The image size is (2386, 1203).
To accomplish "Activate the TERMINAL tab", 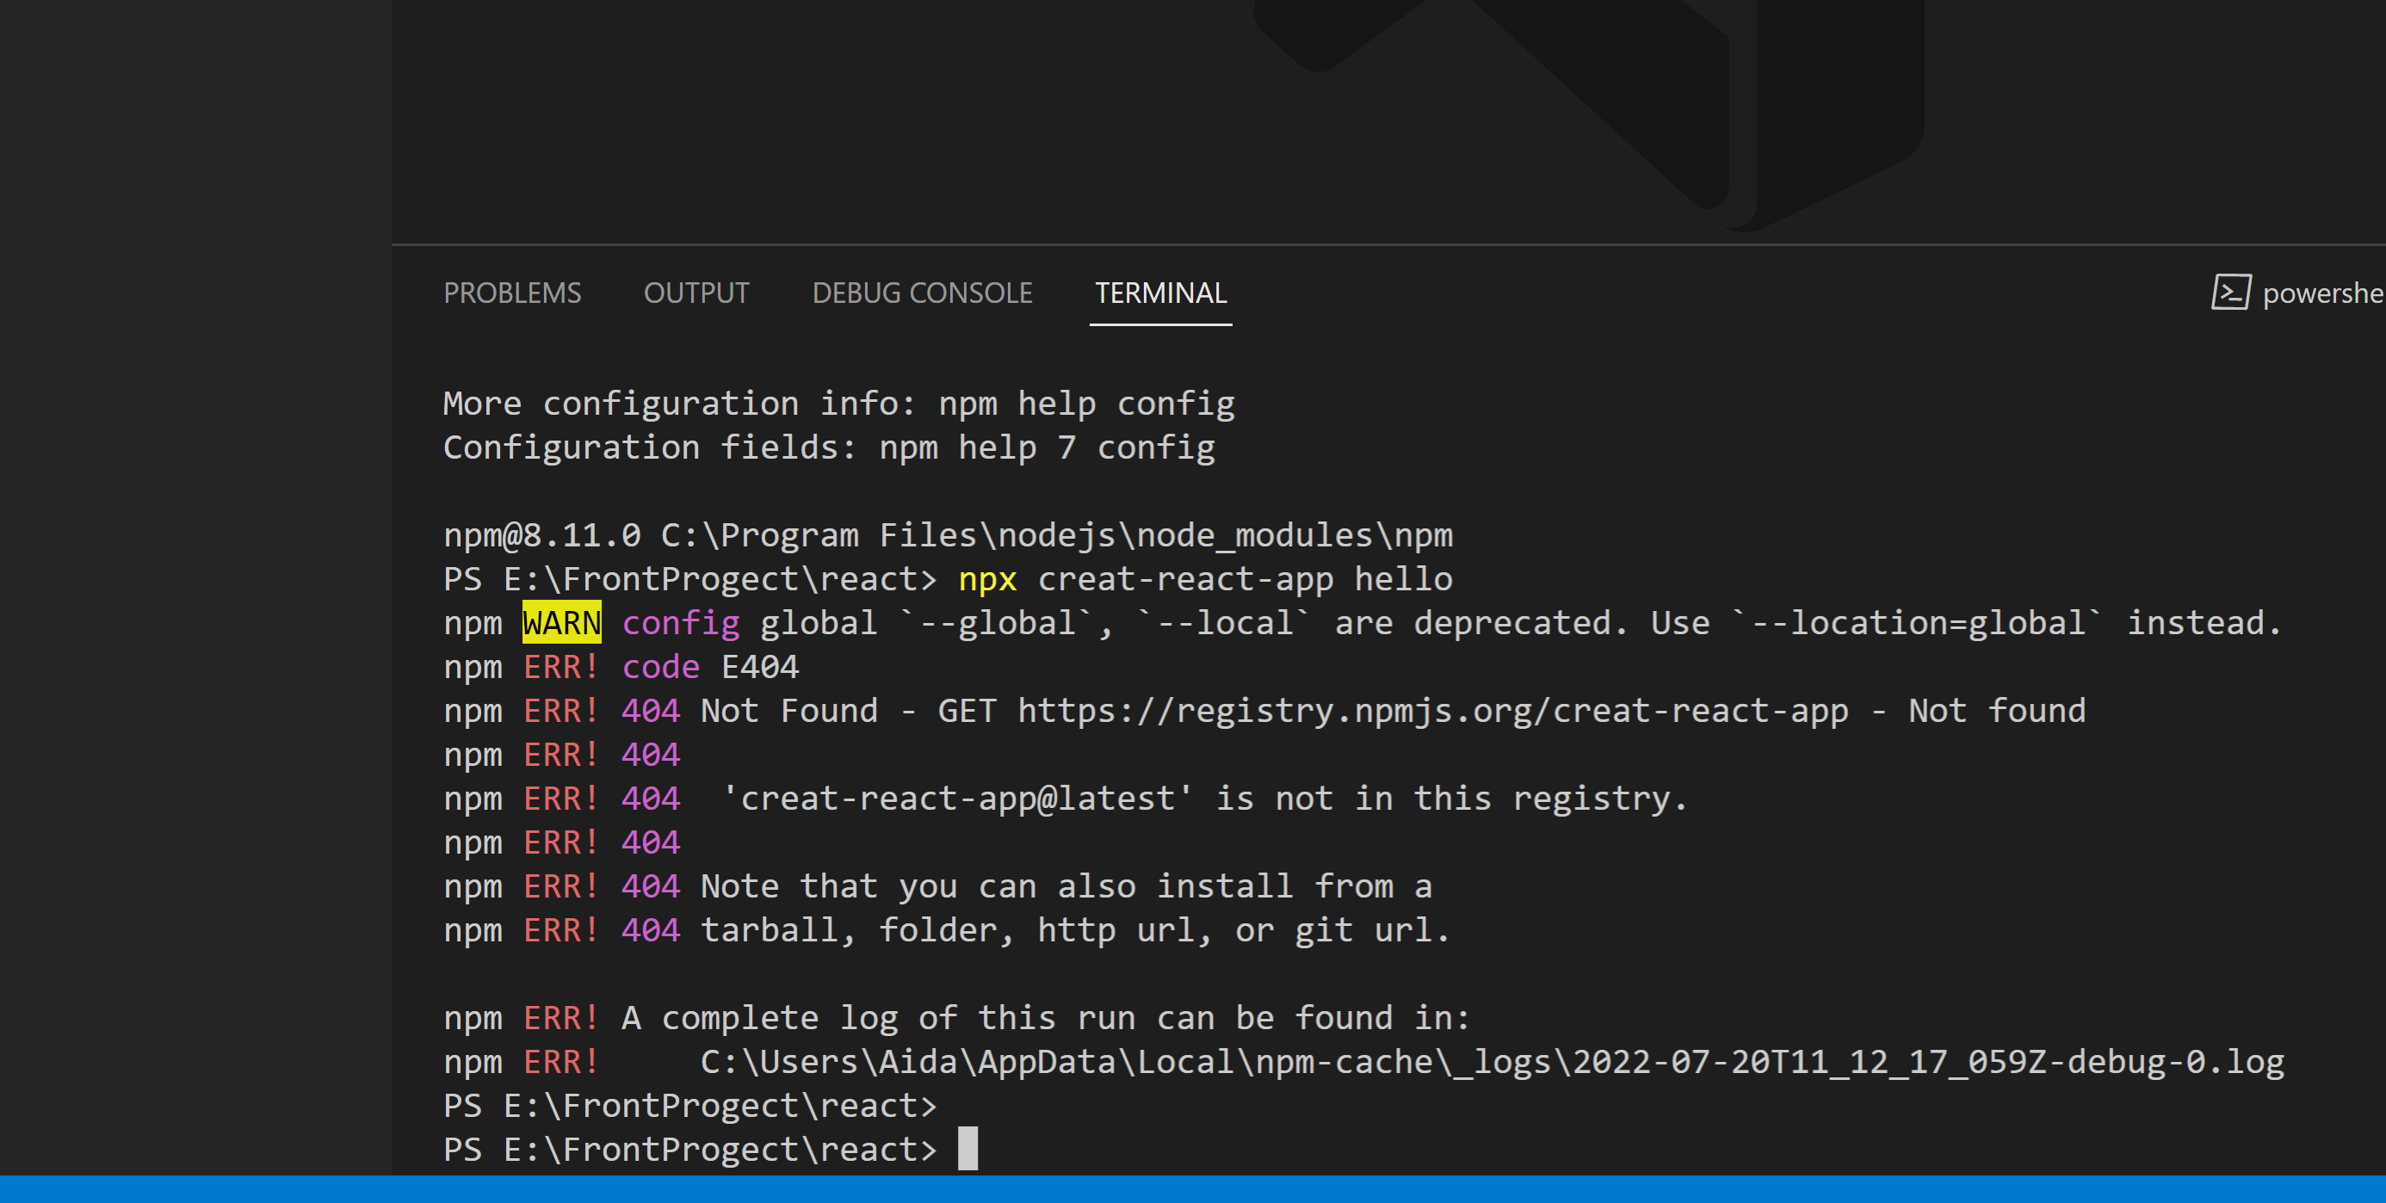I will 1160,293.
